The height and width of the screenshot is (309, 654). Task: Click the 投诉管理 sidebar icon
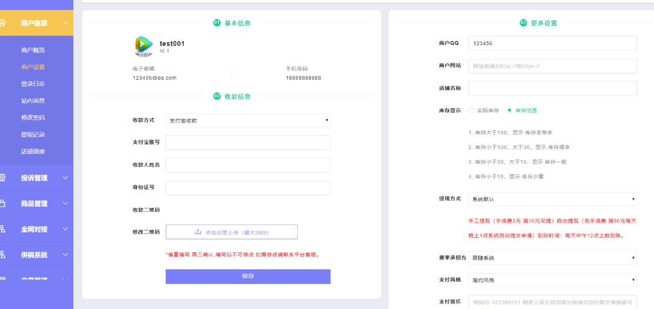click(3, 178)
